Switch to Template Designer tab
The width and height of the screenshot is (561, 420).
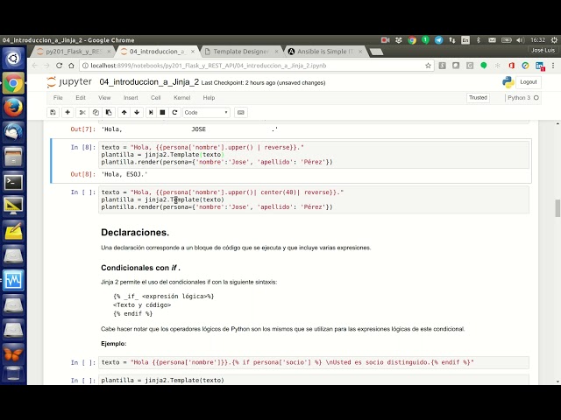point(241,52)
